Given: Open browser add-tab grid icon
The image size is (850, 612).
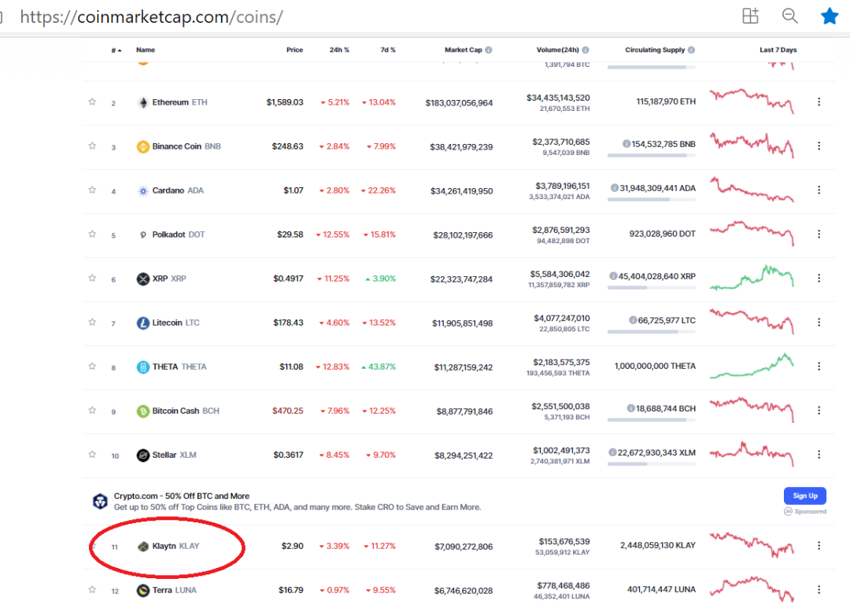Looking at the screenshot, I should click(750, 16).
